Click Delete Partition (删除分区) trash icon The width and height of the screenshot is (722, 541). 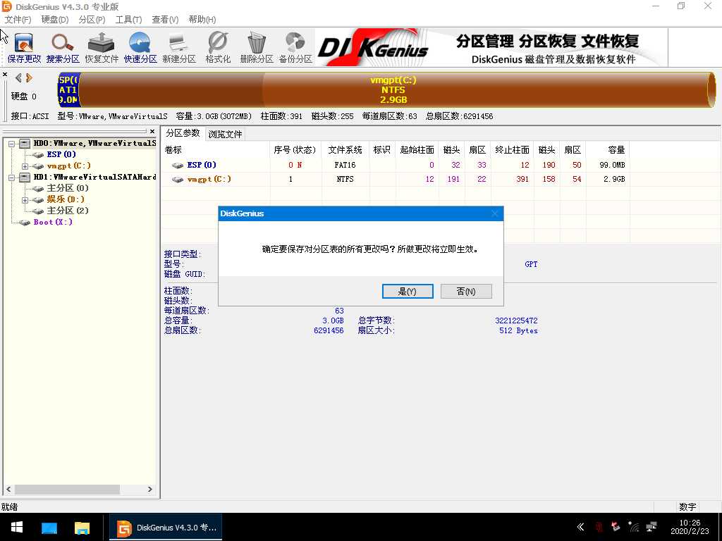[x=257, y=48]
